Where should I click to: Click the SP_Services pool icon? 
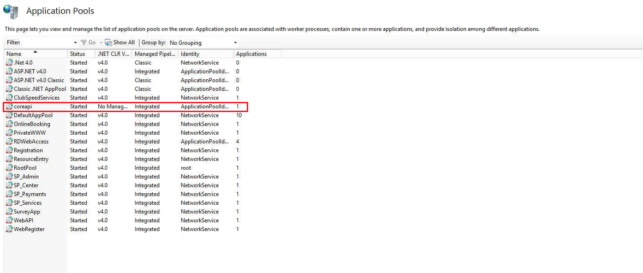pos(9,203)
